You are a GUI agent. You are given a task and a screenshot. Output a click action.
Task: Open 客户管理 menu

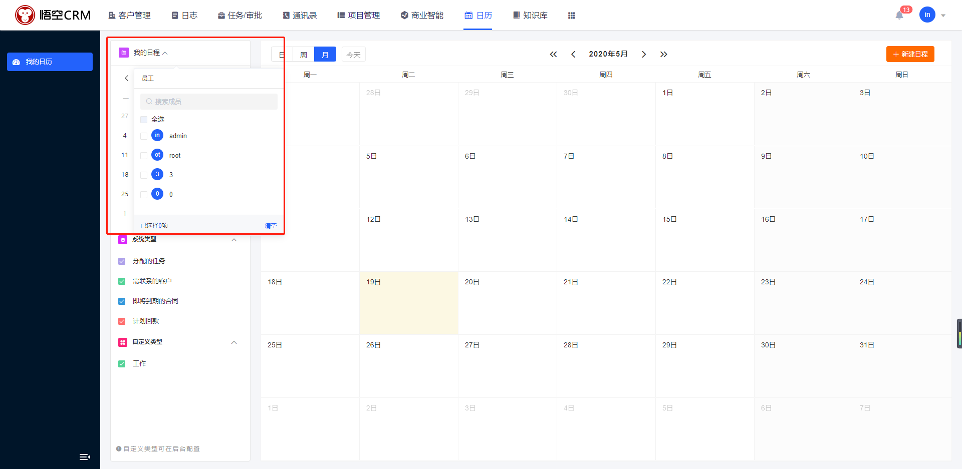[x=130, y=16]
